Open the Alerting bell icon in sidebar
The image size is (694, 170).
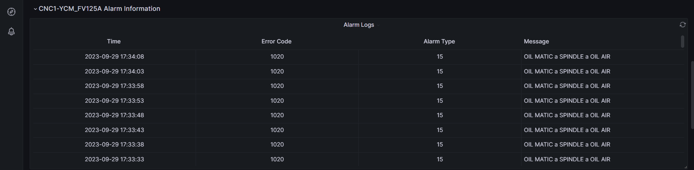click(x=11, y=31)
